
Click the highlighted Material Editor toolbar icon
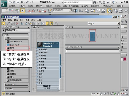[109, 11]
